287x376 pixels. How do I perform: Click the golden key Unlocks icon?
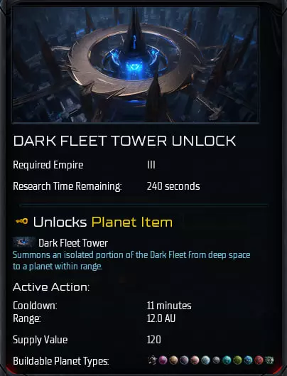(21, 221)
